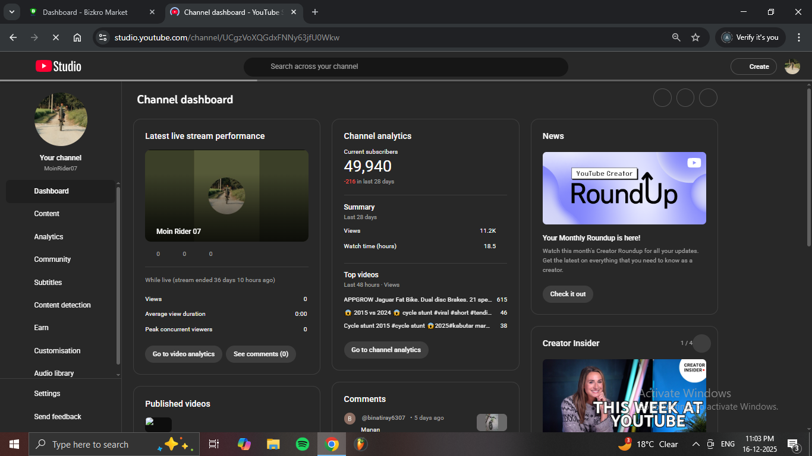View site information icon in address bar

[103, 37]
